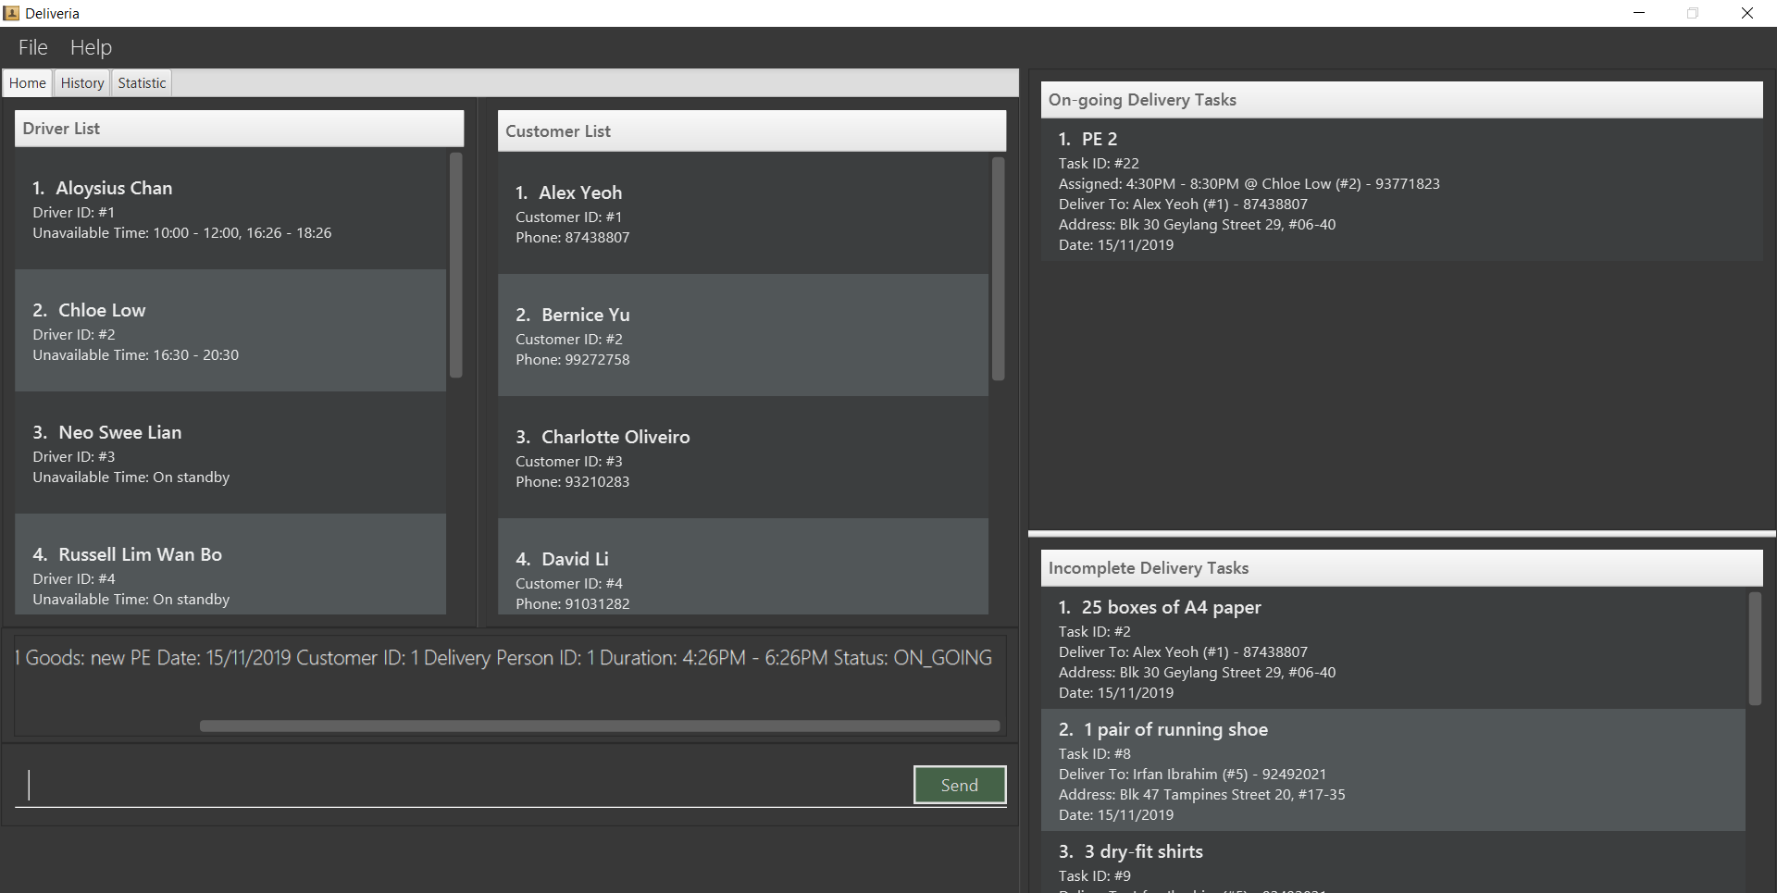Screen dimensions: 1777x893
Task: Click the Incomplete Delivery Tasks header
Action: coord(1401,568)
